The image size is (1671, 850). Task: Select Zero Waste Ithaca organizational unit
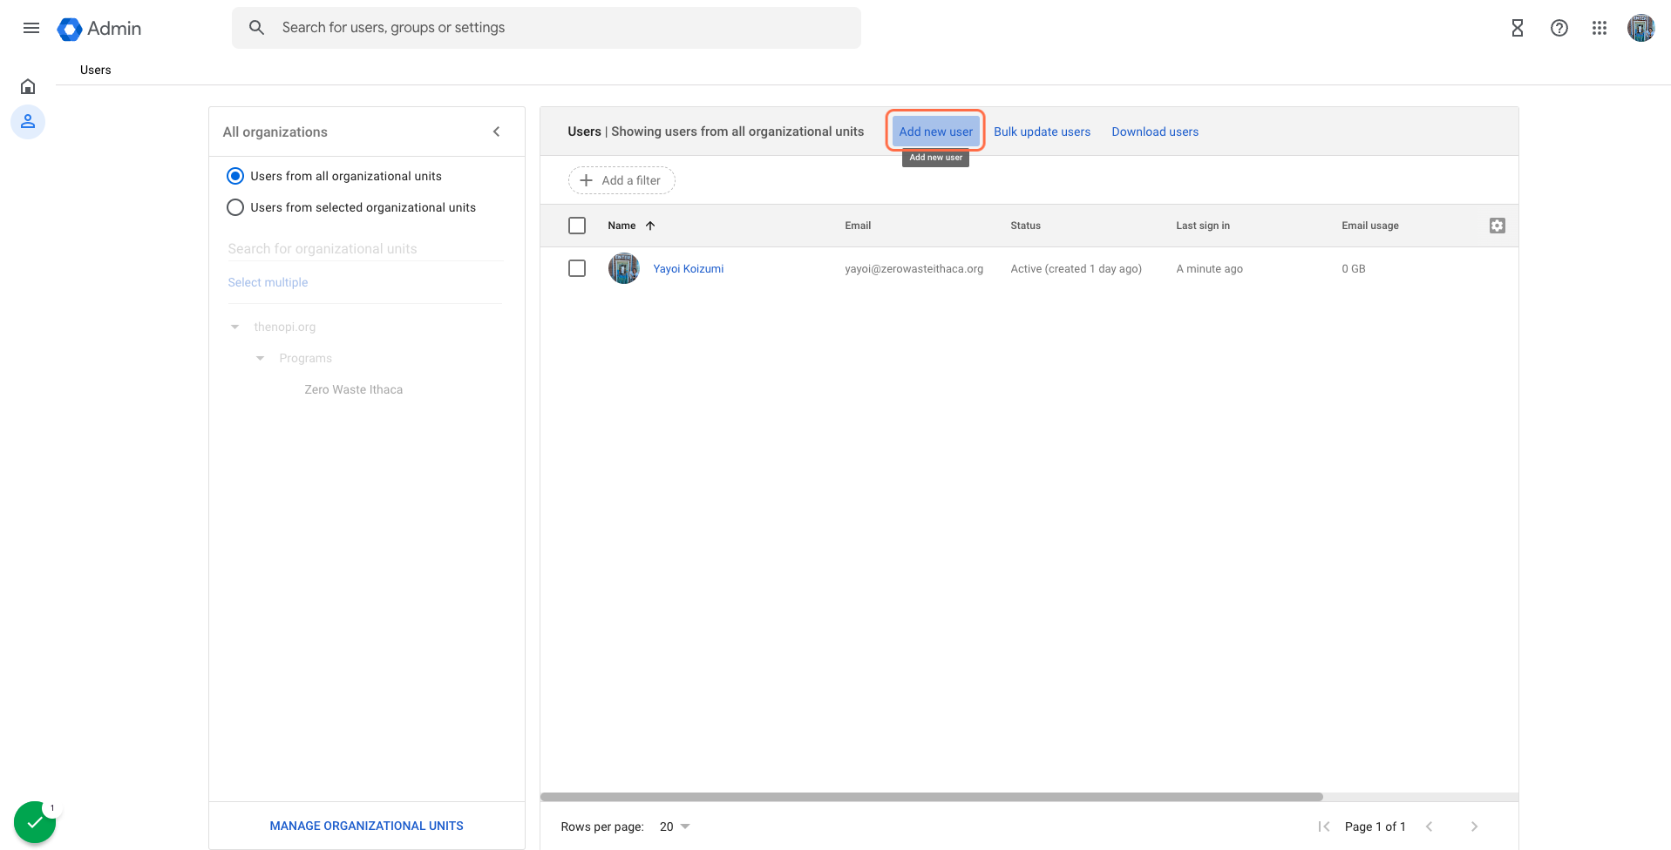point(354,389)
